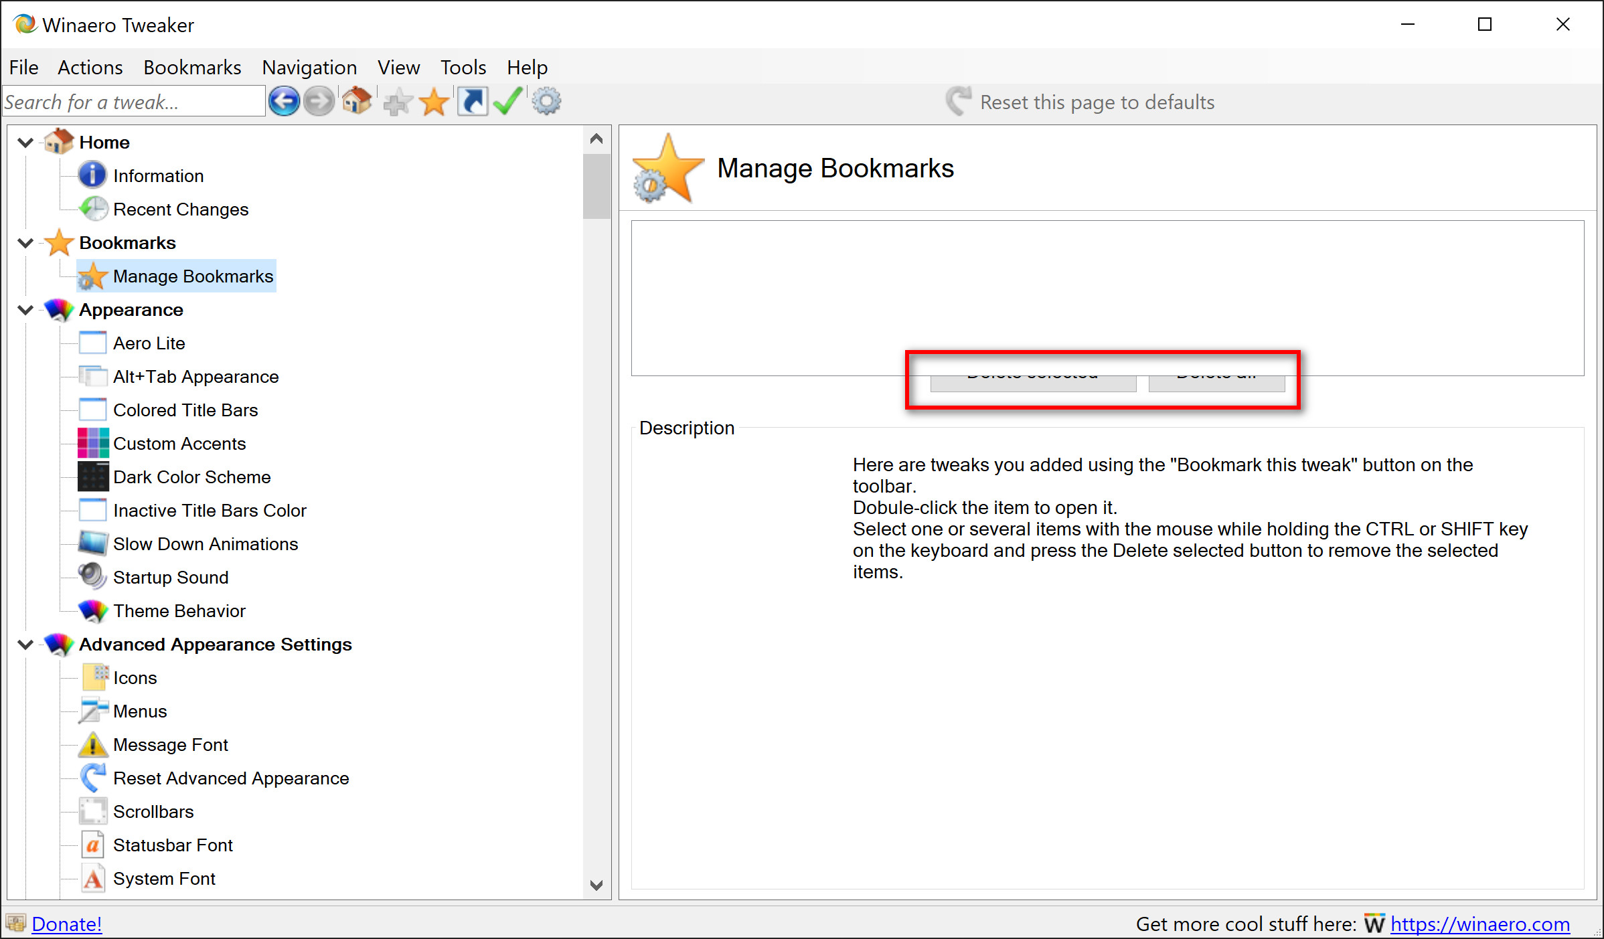The height and width of the screenshot is (939, 1604).
Task: Open bookmarks via the toolbar gold star
Action: pyautogui.click(x=434, y=102)
